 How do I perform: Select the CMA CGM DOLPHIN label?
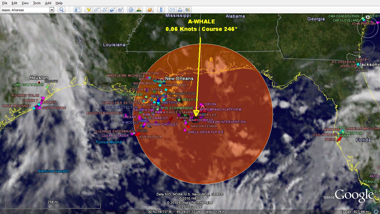click(x=344, y=16)
